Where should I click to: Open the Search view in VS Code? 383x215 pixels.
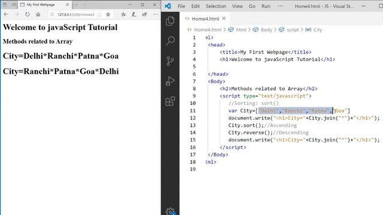point(170,41)
